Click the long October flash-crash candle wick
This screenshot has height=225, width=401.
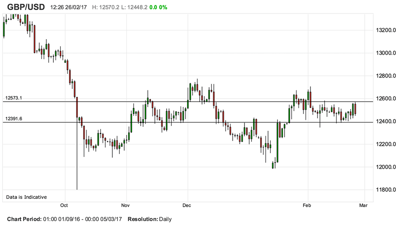pos(77,166)
